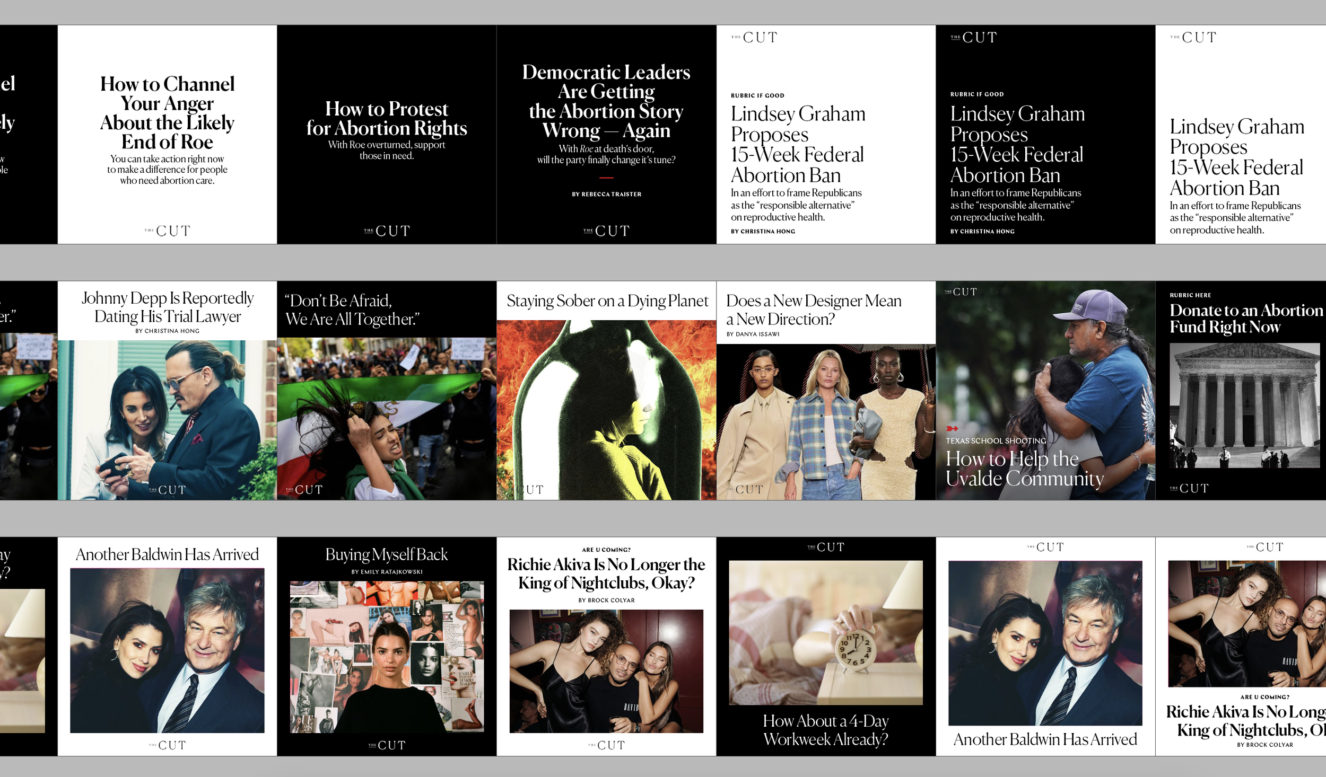Click 'BY CHRISTINA HONG' on the black Graham card
The width and height of the screenshot is (1326, 777).
pyautogui.click(x=982, y=232)
